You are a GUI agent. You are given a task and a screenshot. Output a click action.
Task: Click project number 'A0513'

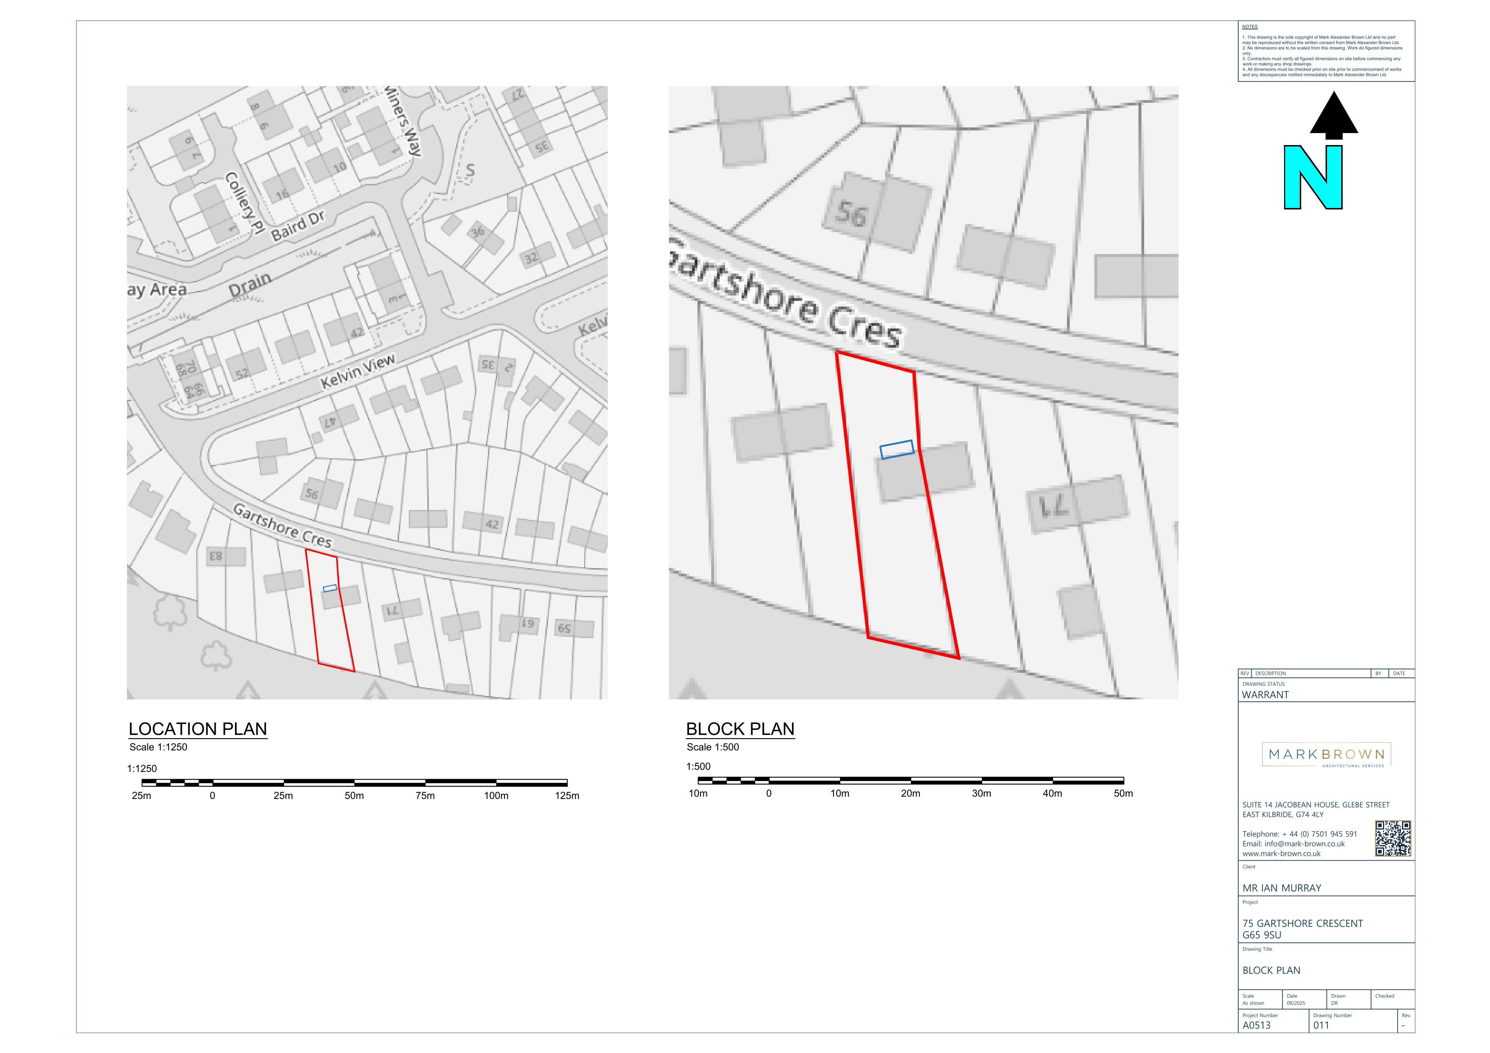click(1257, 1026)
